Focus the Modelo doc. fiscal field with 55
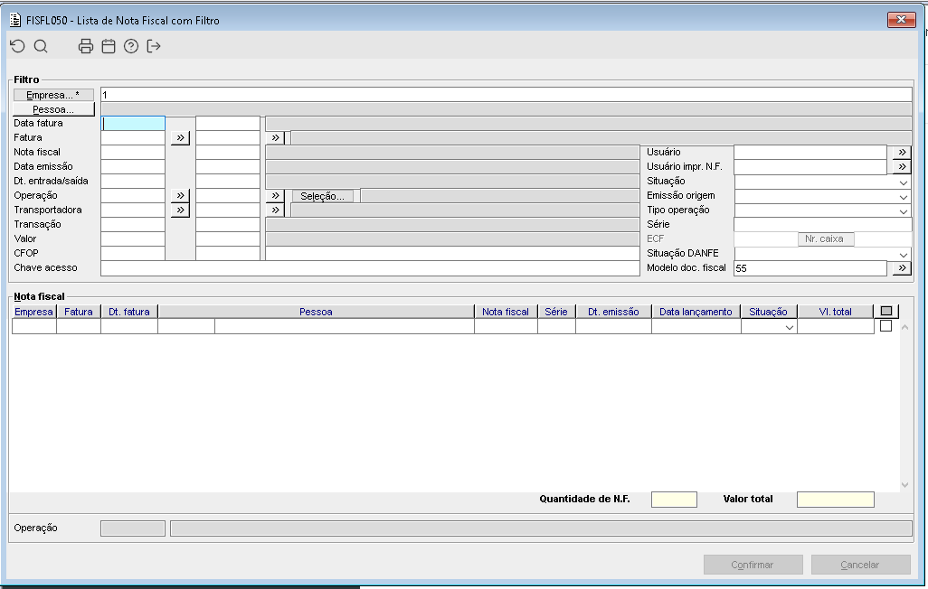Viewport: 928px width, 589px height. (x=810, y=268)
